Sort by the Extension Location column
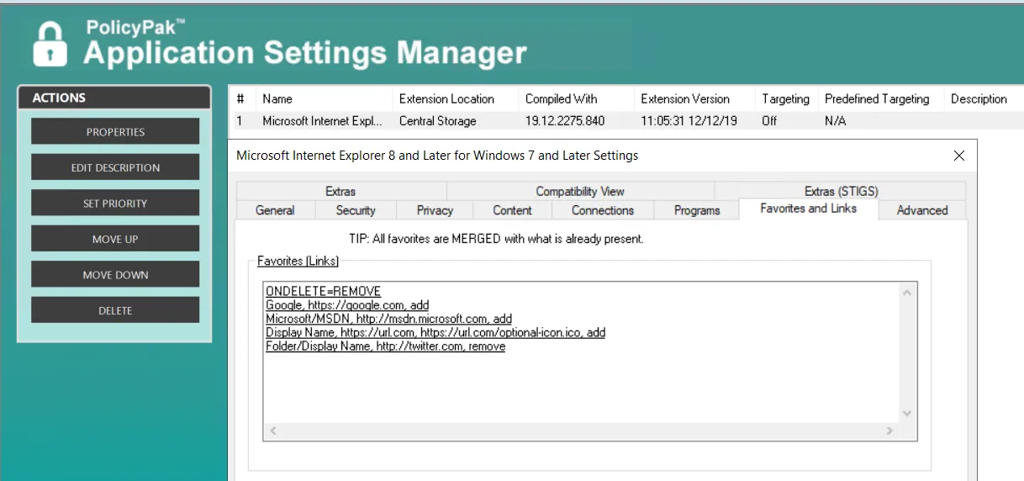Image resolution: width=1024 pixels, height=481 pixels. (456, 99)
